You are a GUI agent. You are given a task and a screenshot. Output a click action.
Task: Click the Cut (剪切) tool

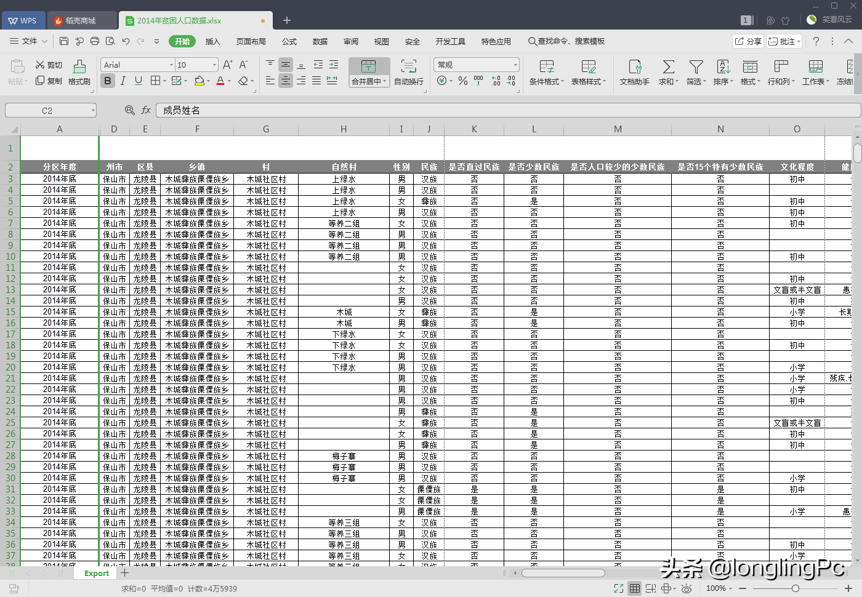point(49,65)
